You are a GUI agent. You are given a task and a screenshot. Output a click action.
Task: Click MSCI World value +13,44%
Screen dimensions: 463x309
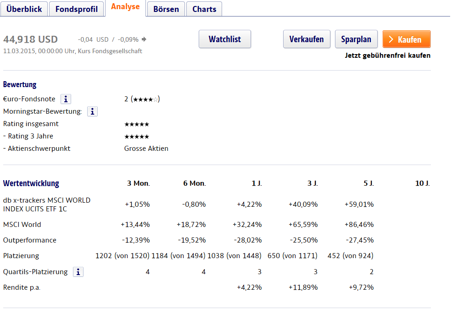(135, 225)
